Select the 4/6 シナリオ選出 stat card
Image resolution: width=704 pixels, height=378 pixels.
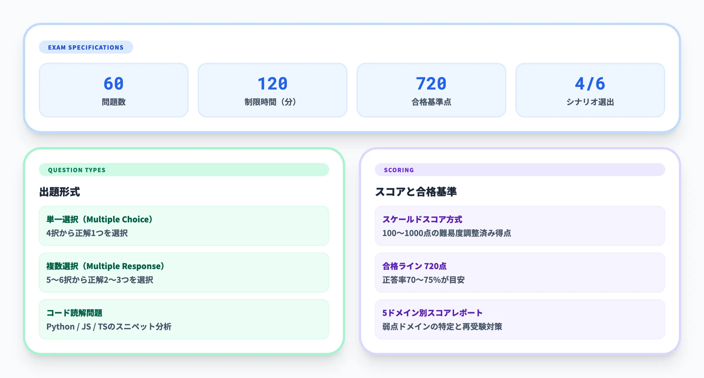point(590,90)
